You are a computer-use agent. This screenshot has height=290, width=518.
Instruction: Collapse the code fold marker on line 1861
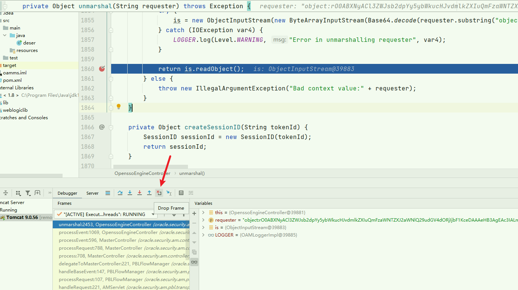[x=111, y=78]
